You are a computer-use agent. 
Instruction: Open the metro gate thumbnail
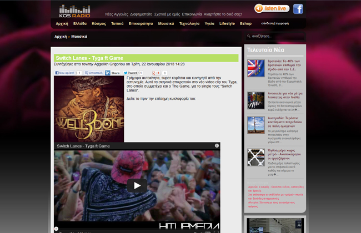point(256,158)
